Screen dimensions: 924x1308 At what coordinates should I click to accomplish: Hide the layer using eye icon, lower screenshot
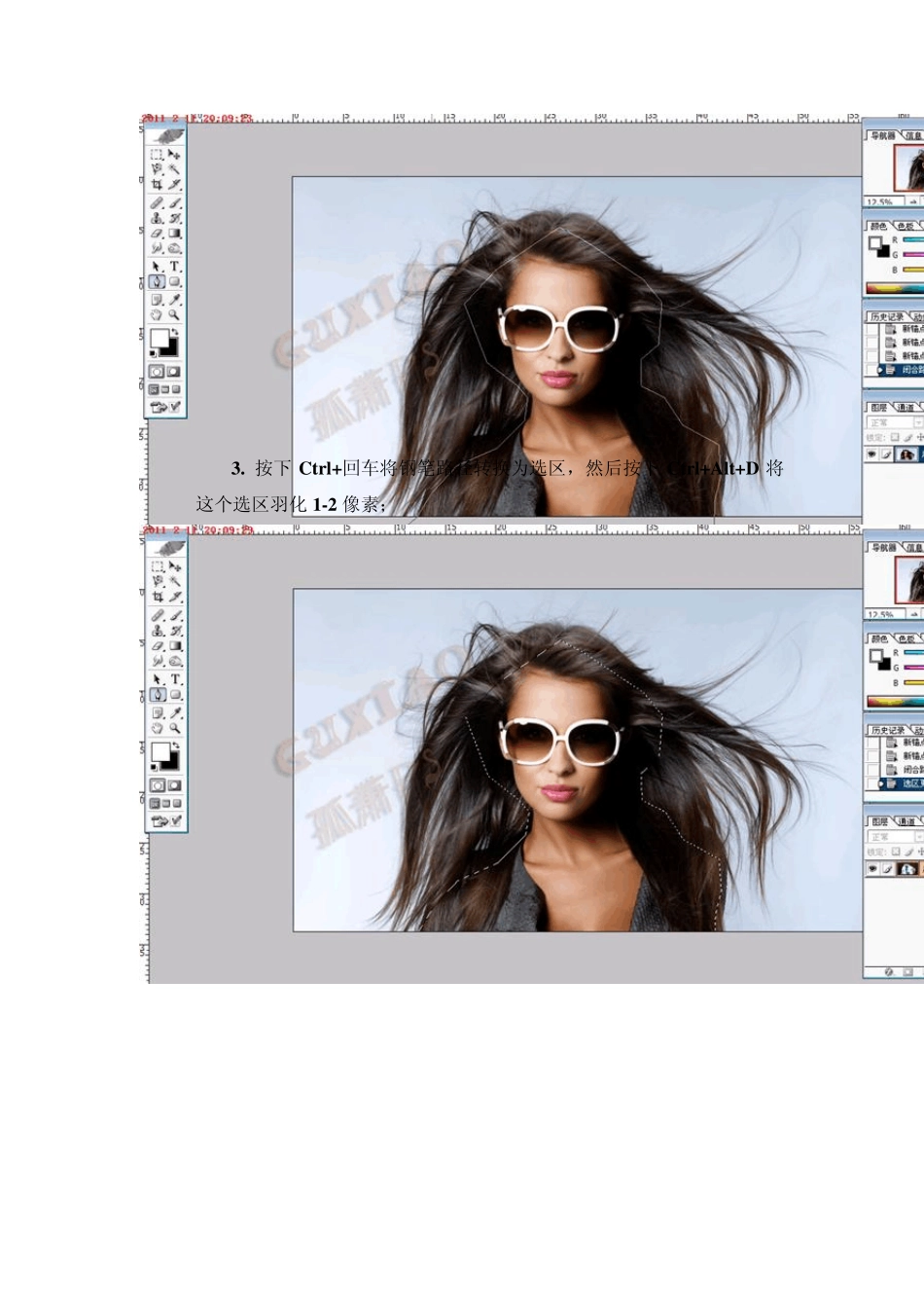tap(872, 868)
